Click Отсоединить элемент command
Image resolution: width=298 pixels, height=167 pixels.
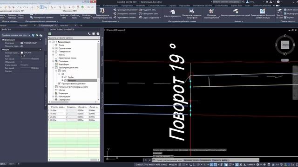pos(125,13)
